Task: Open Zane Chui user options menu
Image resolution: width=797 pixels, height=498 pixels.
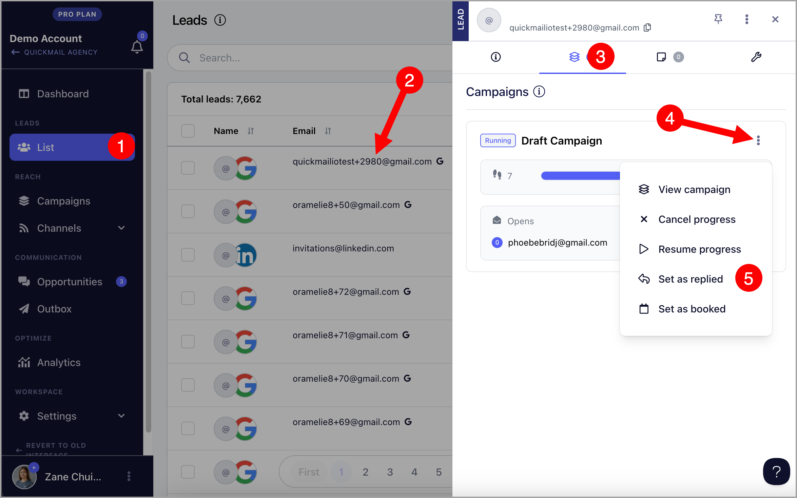Action: (x=129, y=476)
